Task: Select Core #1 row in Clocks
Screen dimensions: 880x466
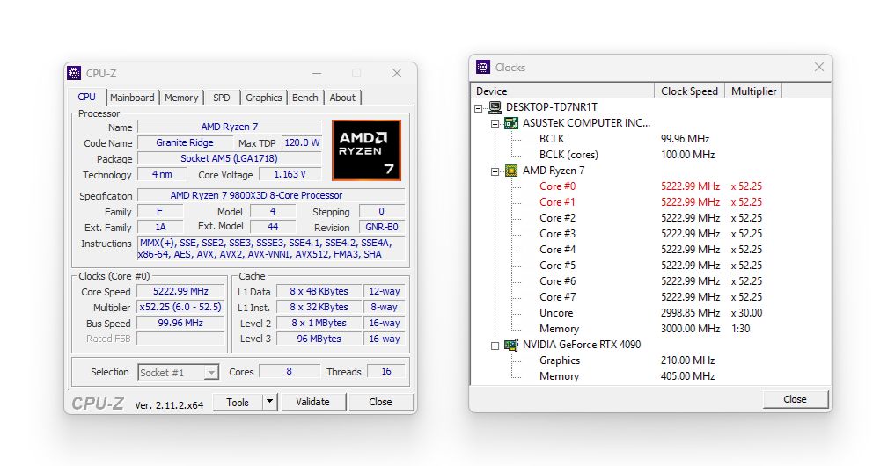Action: coord(651,202)
